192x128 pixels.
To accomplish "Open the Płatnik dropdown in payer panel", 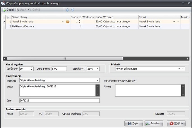I will pos(179,69).
